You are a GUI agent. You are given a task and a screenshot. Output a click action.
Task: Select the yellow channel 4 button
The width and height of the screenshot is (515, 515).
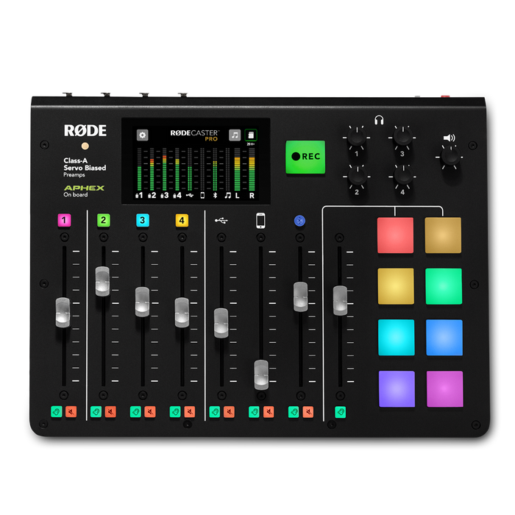click(x=182, y=220)
